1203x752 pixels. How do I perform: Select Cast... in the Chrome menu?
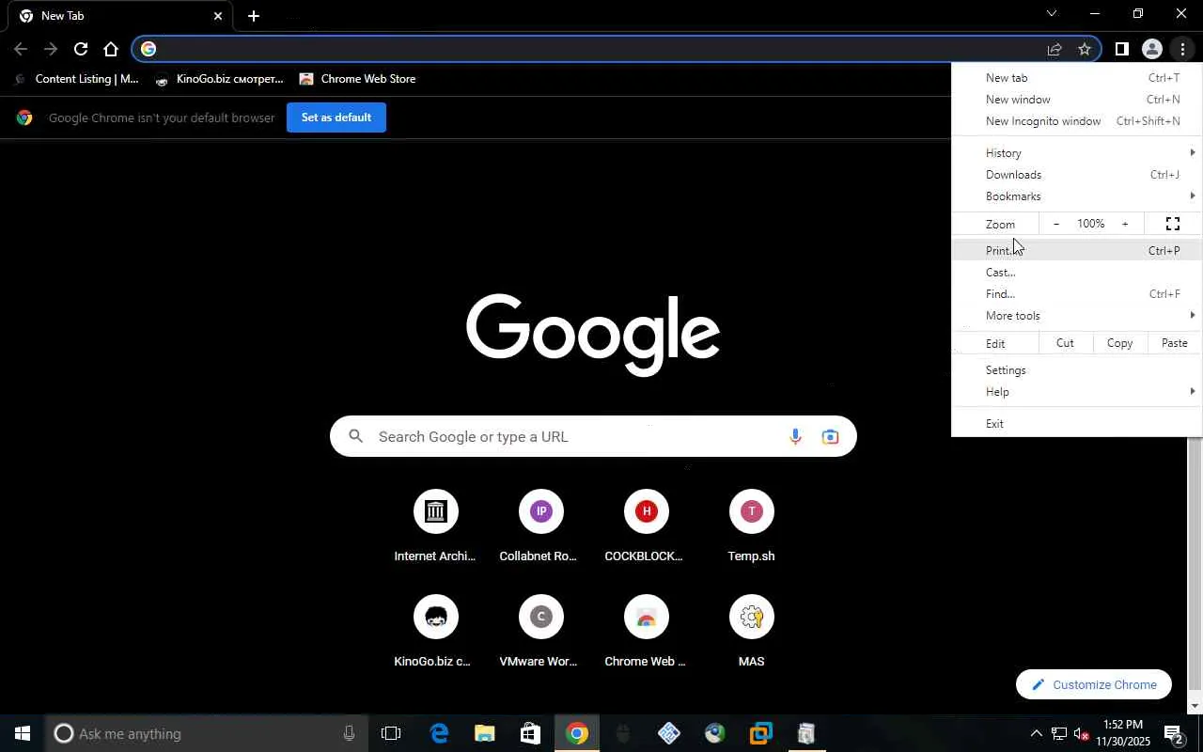point(1077,273)
